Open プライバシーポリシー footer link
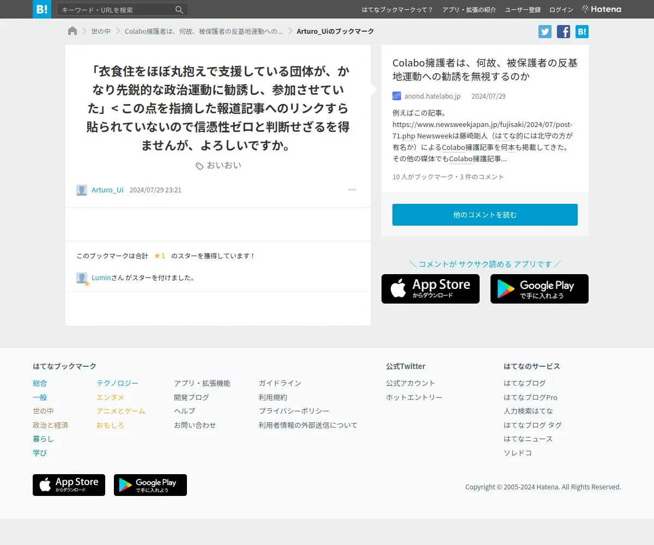654x545 pixels. pyautogui.click(x=294, y=411)
